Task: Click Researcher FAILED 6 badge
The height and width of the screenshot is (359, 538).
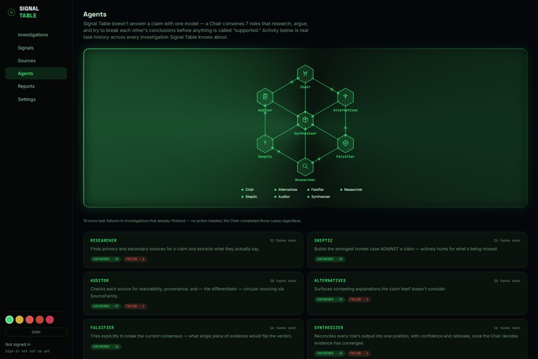Action: pos(136,259)
